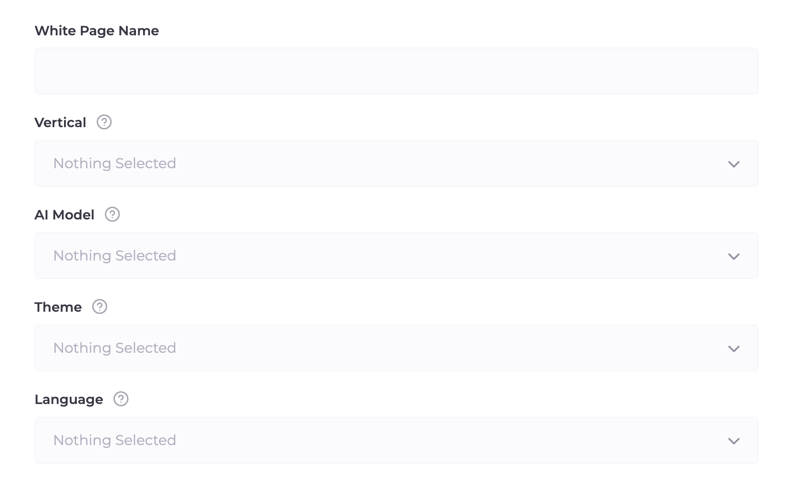Image resolution: width=793 pixels, height=491 pixels.
Task: Expand the Theme dropdown chevron
Action: [x=733, y=349]
